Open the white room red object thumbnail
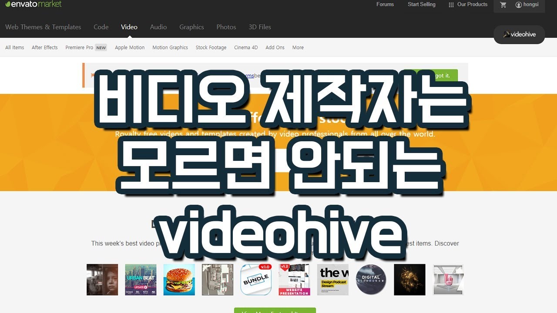The height and width of the screenshot is (313, 557). (x=448, y=280)
